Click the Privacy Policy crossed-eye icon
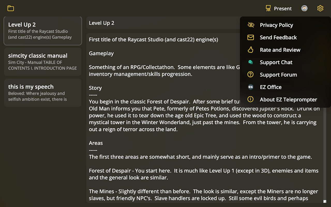The width and height of the screenshot is (331, 207). pos(251,25)
